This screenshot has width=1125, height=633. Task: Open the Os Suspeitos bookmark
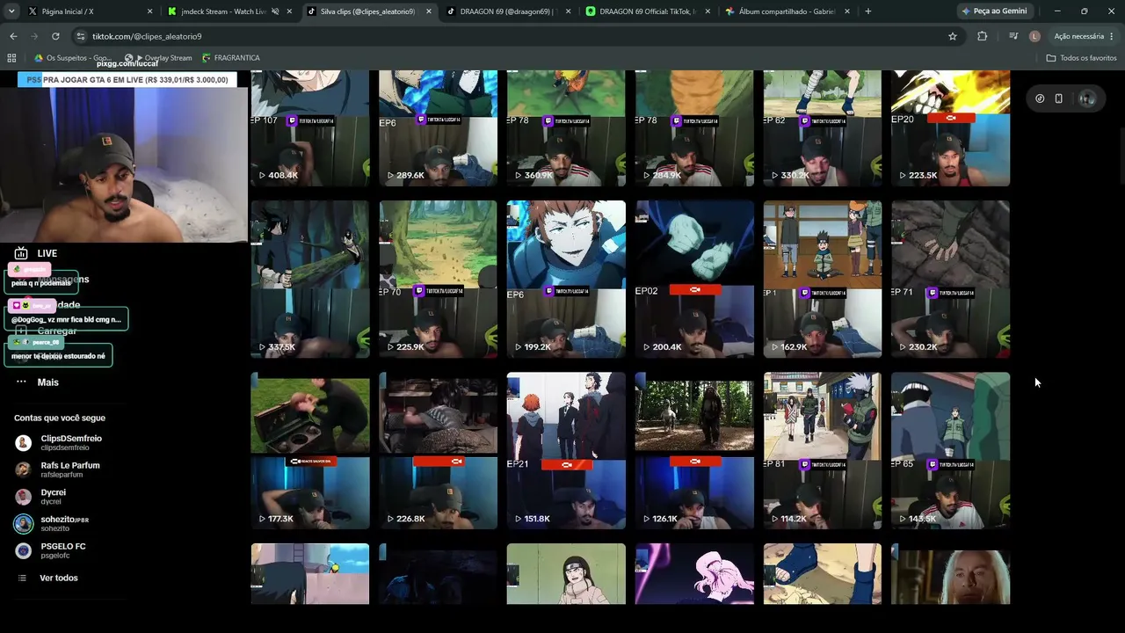[72, 58]
